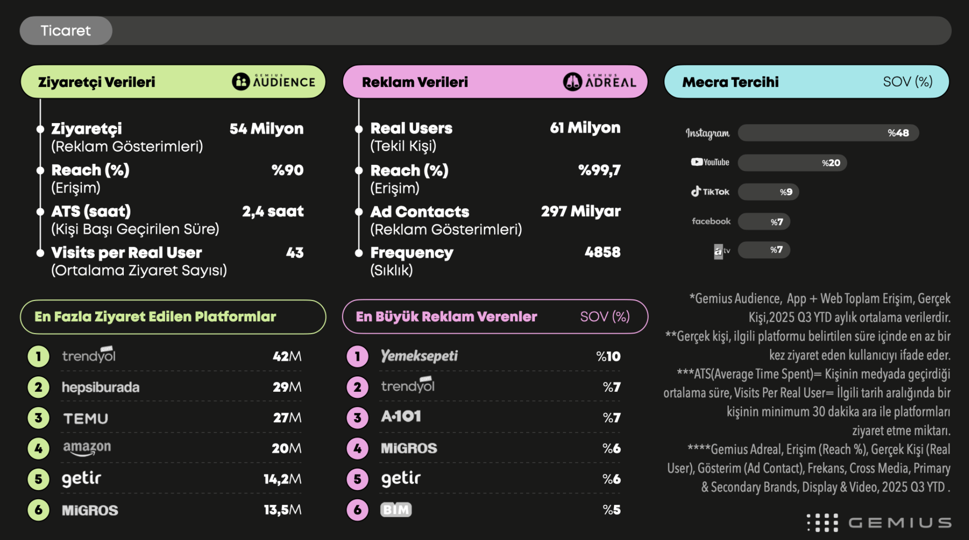Click the Reklam Verileri header
The height and width of the screenshot is (540, 969).
[415, 82]
